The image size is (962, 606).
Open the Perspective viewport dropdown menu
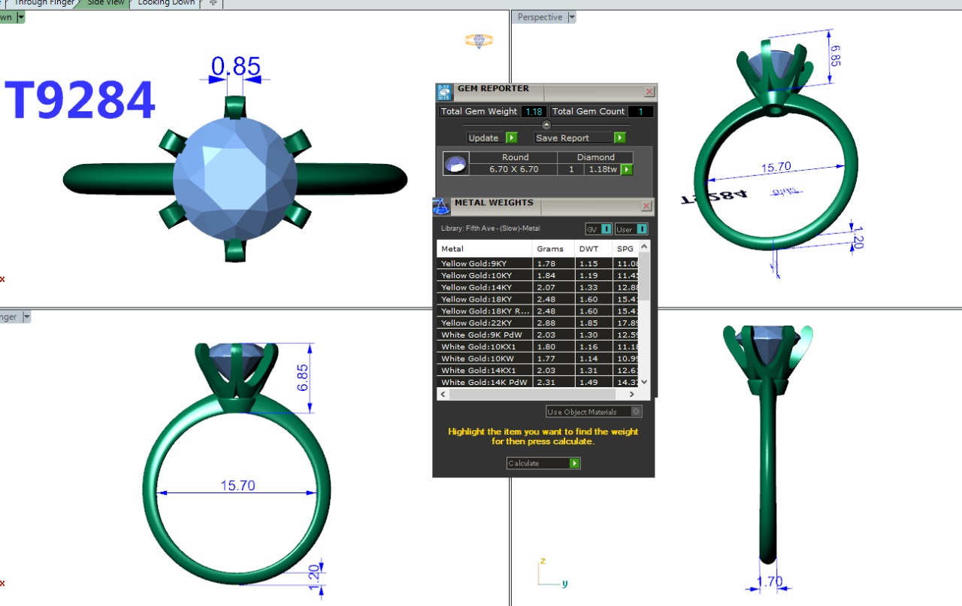572,17
